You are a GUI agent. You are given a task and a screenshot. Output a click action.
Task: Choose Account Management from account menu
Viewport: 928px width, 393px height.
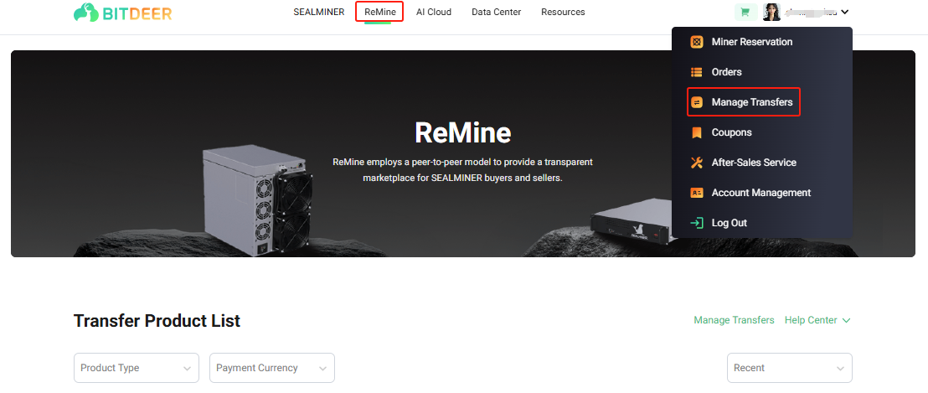762,193
